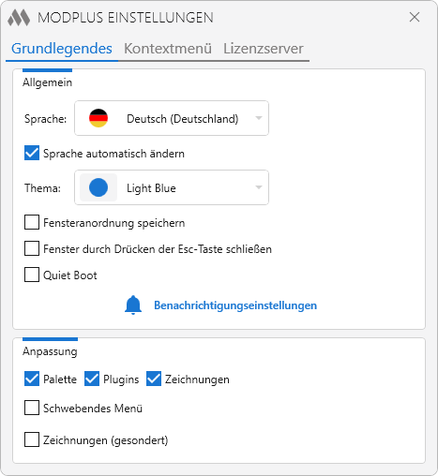Check Zeichnungen (gesondert) checkbox
Screen dimensions: 438x476
[32, 439]
